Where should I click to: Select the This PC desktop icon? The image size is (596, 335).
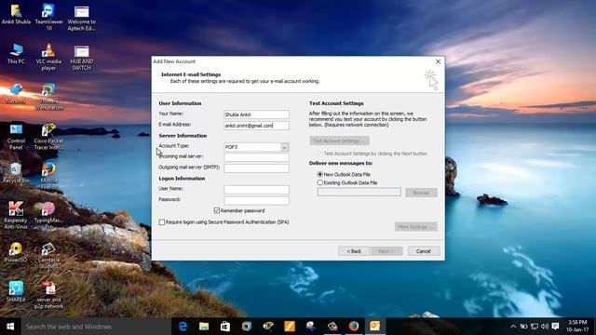tap(16, 54)
